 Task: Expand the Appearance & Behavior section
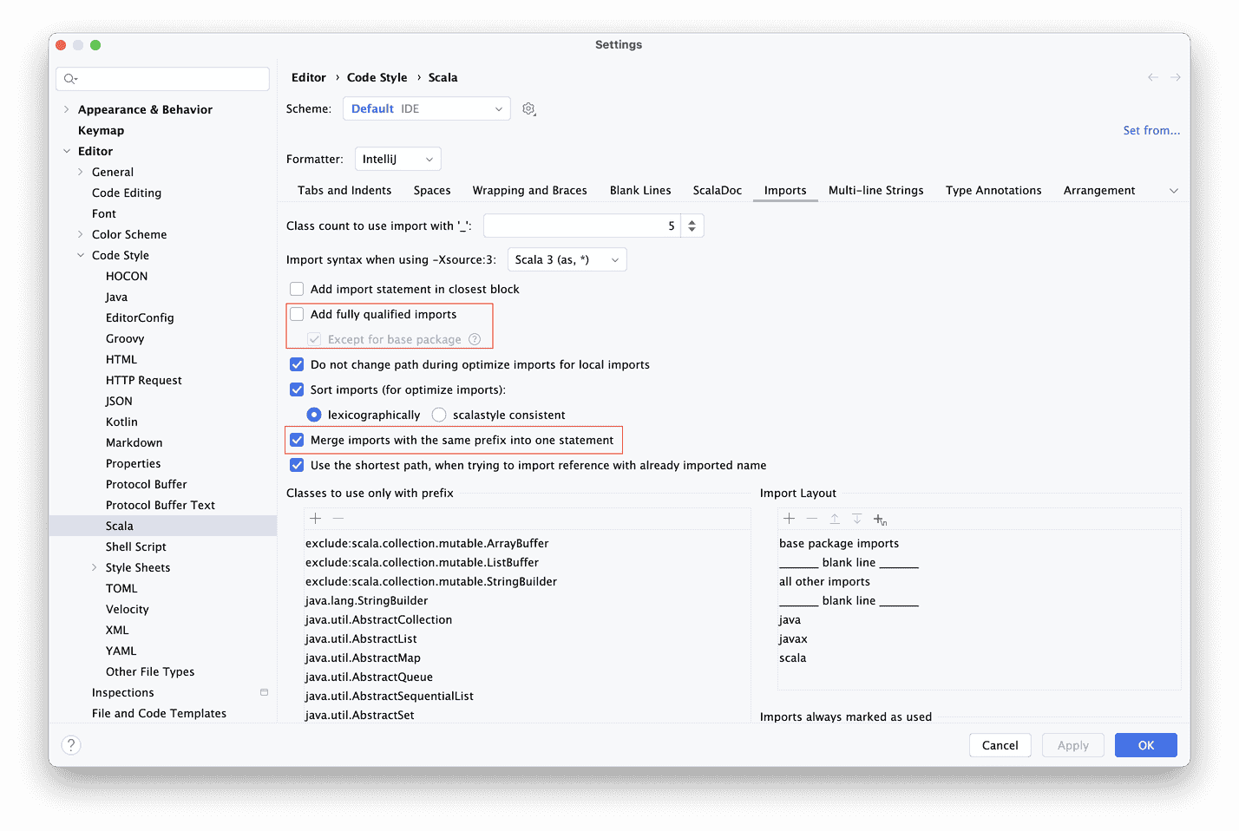point(67,109)
